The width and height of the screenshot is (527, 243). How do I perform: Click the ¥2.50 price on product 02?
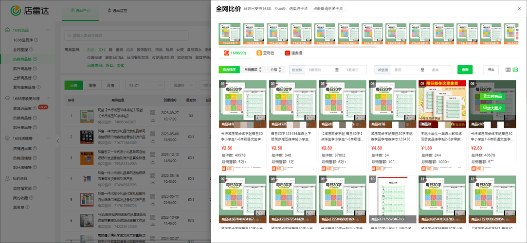click(277, 148)
